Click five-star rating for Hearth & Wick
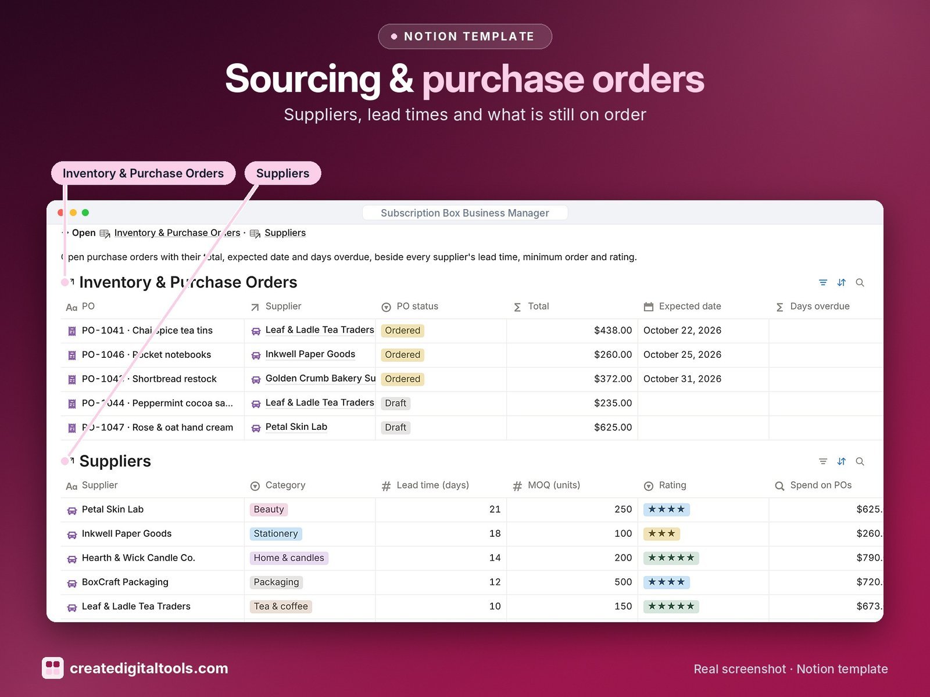 (x=671, y=558)
